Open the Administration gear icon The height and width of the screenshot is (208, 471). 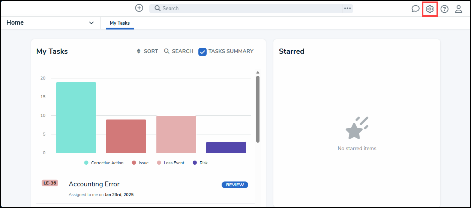(x=430, y=9)
